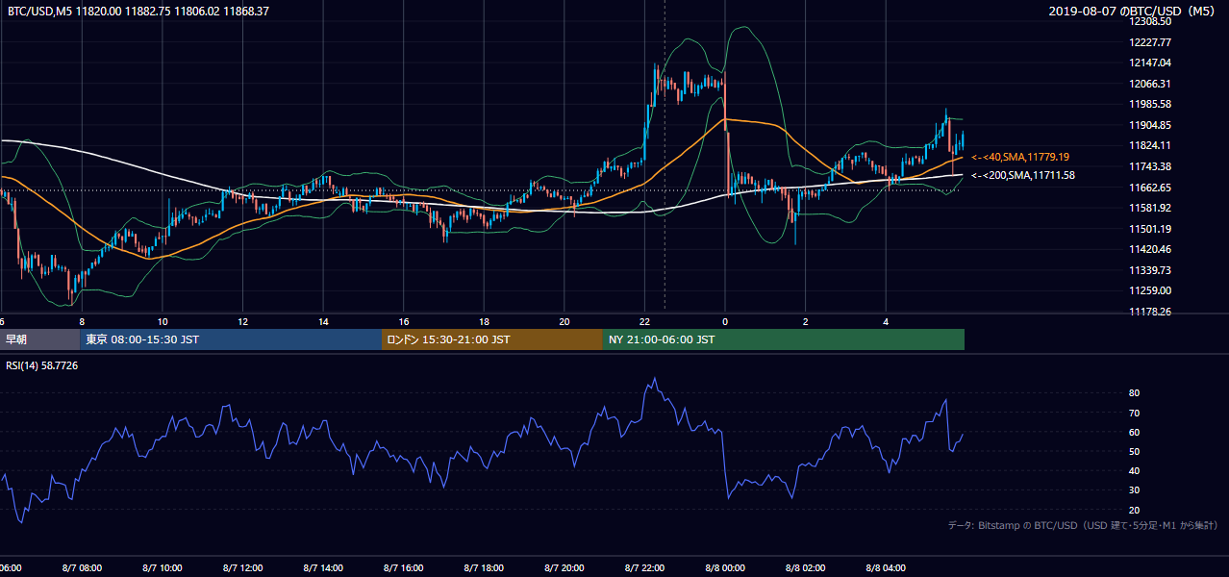Click RSI axis level 50
This screenshot has height=577, width=1229.
click(x=1135, y=451)
